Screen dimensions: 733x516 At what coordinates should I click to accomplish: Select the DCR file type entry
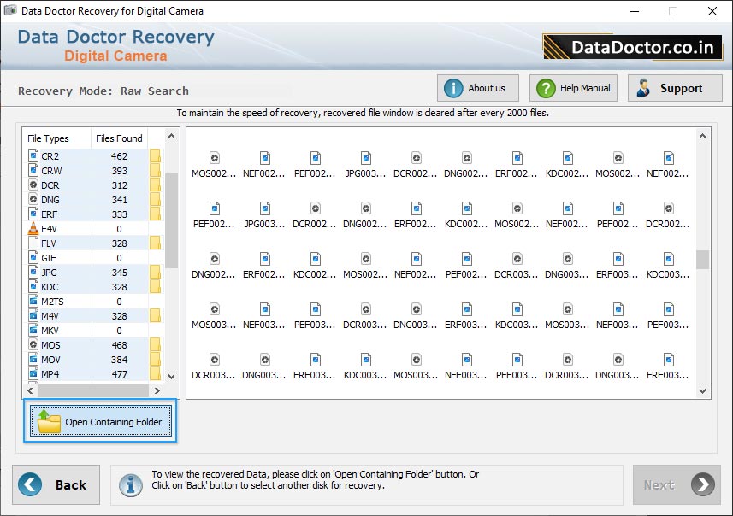50,185
